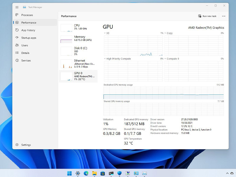Open Windows Security shield on taskbar
The height and width of the screenshot is (177, 236).
coord(119,173)
